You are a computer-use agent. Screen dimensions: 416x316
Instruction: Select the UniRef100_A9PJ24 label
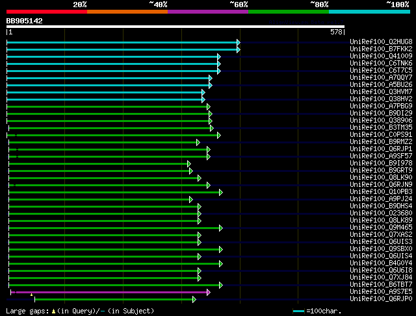pyautogui.click(x=381, y=199)
